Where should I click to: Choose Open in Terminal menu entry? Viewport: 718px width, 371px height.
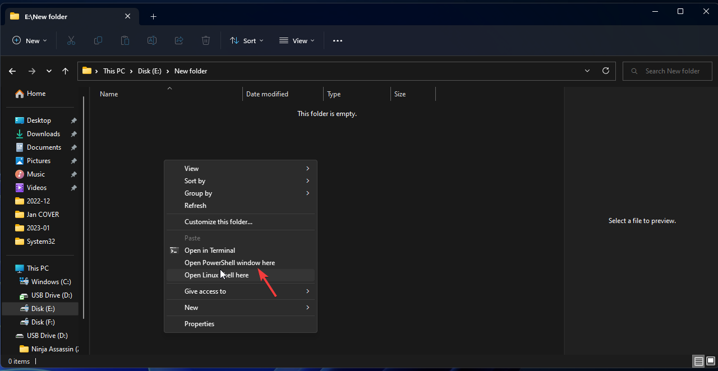point(210,251)
